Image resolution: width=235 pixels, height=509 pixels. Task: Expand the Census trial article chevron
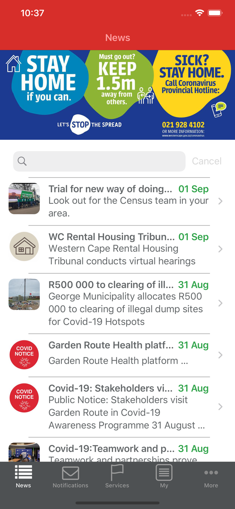(220, 201)
